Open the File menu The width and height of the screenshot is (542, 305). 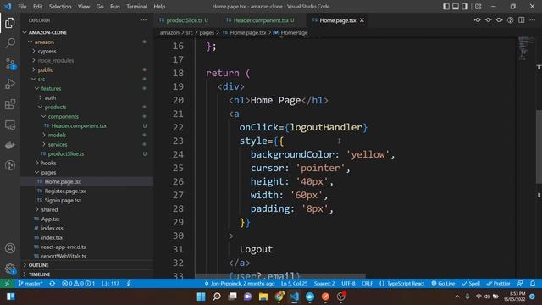[22, 7]
